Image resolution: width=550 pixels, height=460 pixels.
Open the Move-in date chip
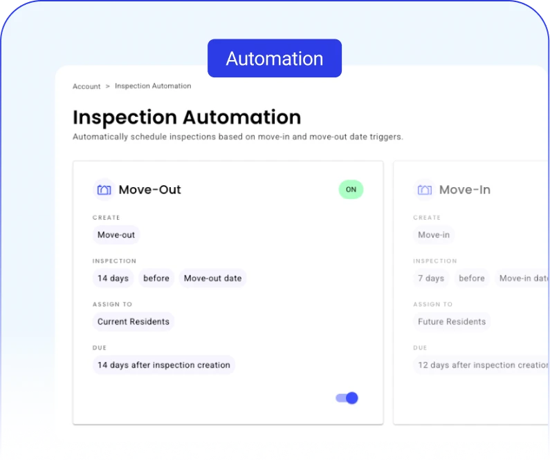522,278
